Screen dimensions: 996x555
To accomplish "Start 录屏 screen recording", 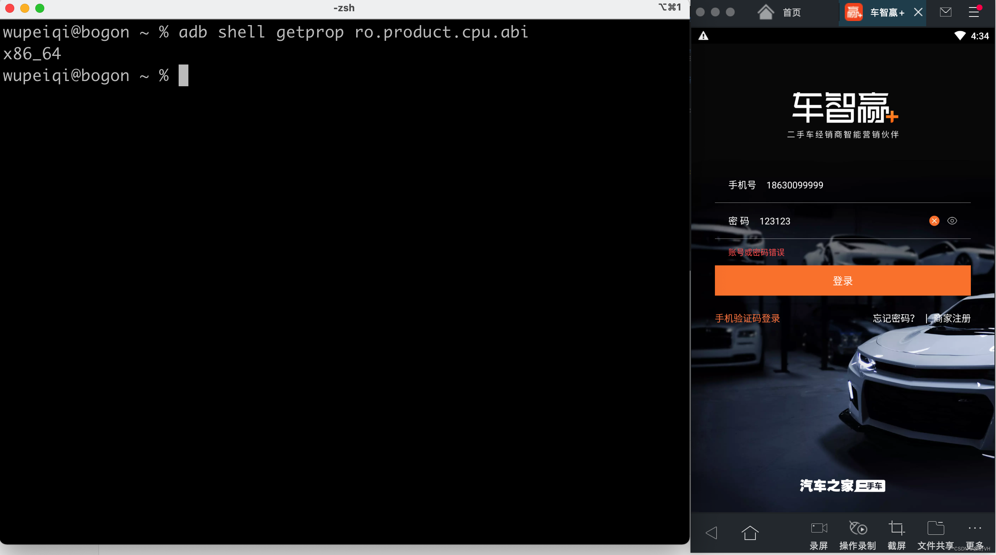I will 819,535.
